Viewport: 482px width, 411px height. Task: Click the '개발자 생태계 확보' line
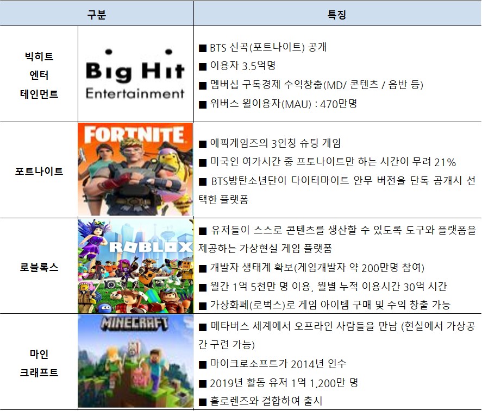point(311,268)
